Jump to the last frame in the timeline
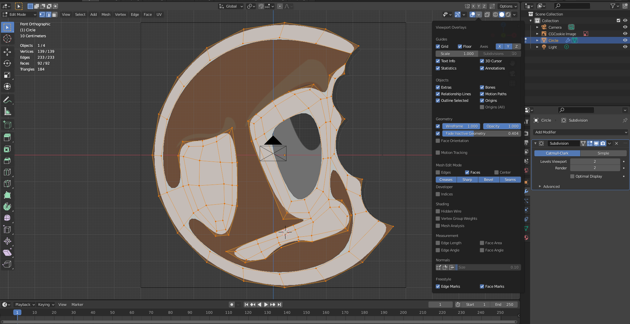 click(x=280, y=304)
